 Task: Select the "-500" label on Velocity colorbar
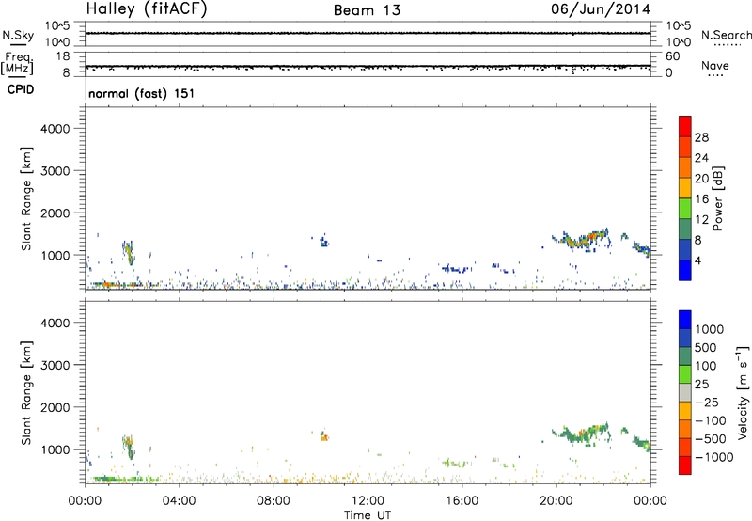pyautogui.click(x=711, y=439)
